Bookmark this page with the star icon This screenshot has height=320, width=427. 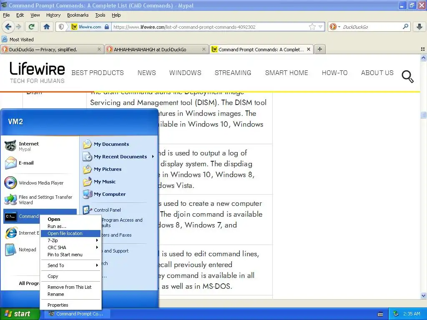tap(312, 27)
